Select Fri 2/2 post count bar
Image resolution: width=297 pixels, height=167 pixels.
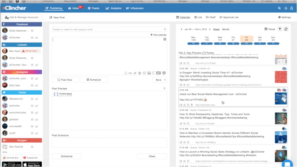[x=247, y=44]
